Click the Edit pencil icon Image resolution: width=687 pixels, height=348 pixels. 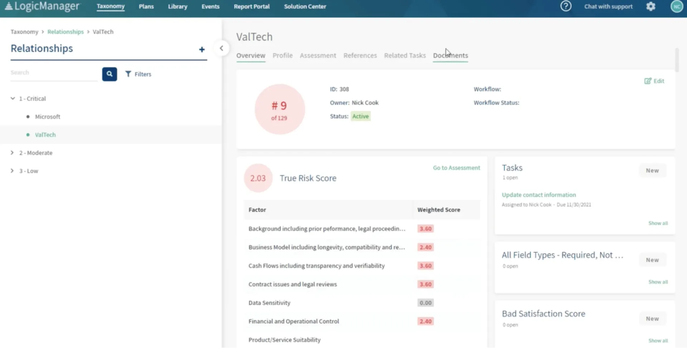coord(648,81)
